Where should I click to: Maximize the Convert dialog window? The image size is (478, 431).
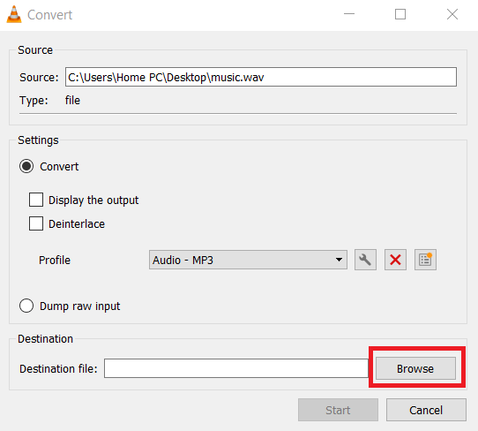[x=400, y=14]
